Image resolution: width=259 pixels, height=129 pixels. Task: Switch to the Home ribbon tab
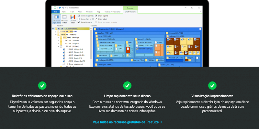point(64,12)
